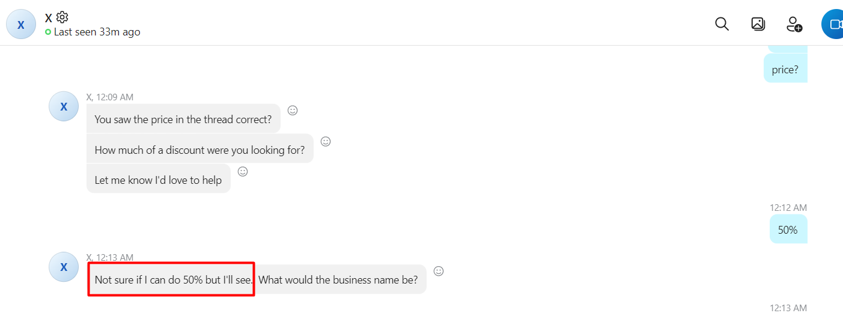The image size is (843, 313).
Task: React to "How much of a discount" message
Action: (x=326, y=141)
